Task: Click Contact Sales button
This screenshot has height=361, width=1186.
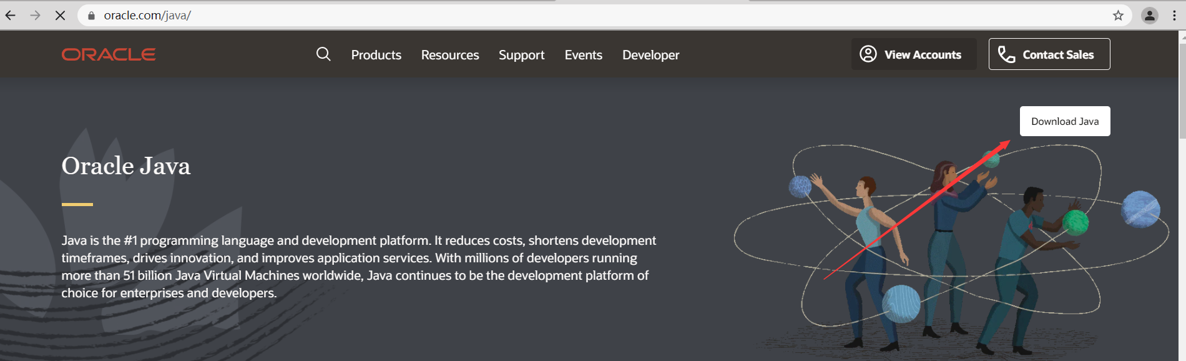Action: pos(1049,54)
